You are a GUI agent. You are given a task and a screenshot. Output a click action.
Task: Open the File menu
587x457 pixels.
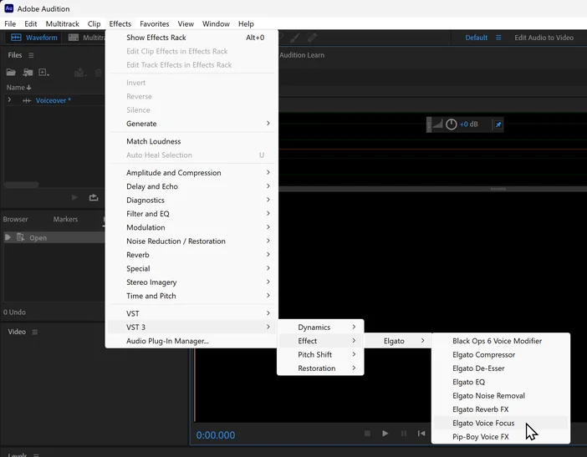tap(10, 24)
